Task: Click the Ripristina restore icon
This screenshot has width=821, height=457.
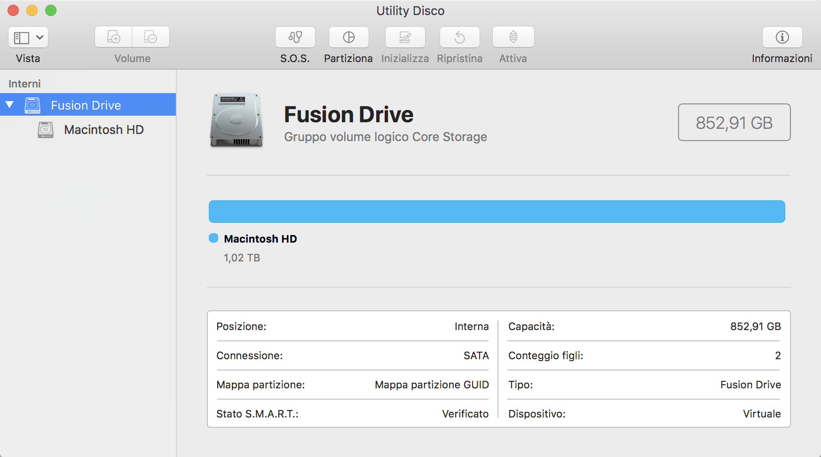Action: point(459,37)
